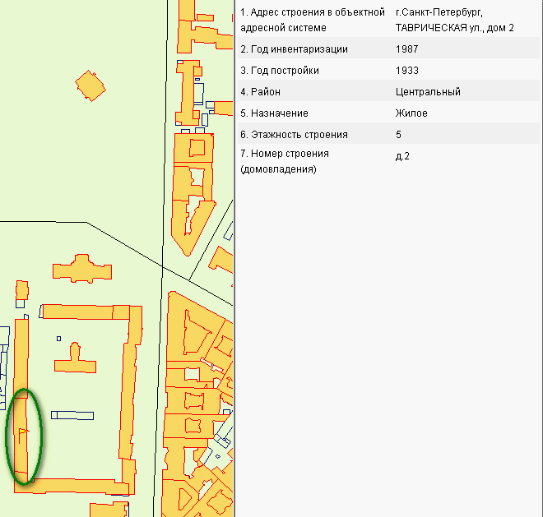The image size is (543, 517).
Task: Select the top horizontal wing of courtyard block
Action: 82,312
